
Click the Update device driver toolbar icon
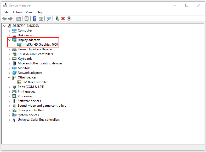(57, 19)
